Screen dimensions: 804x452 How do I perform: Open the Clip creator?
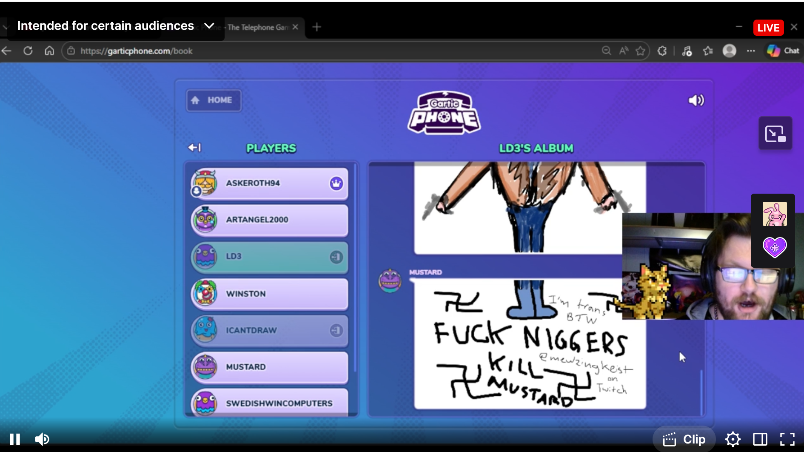(684, 439)
